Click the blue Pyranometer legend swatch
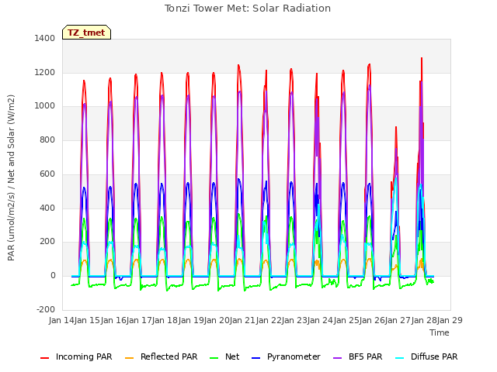 [255, 358]
